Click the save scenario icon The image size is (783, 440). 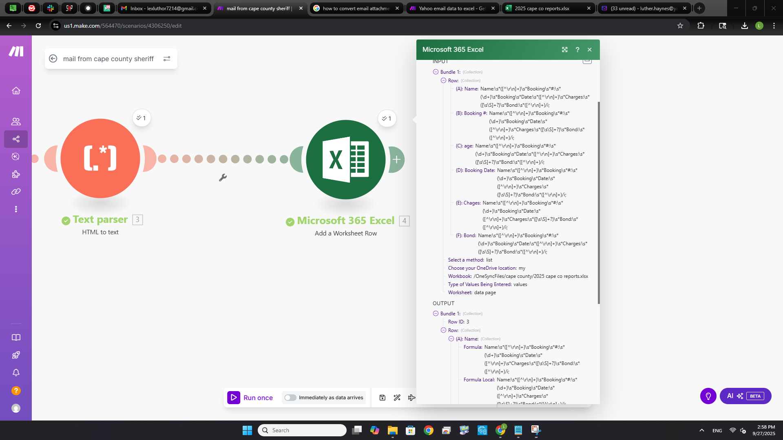(382, 398)
